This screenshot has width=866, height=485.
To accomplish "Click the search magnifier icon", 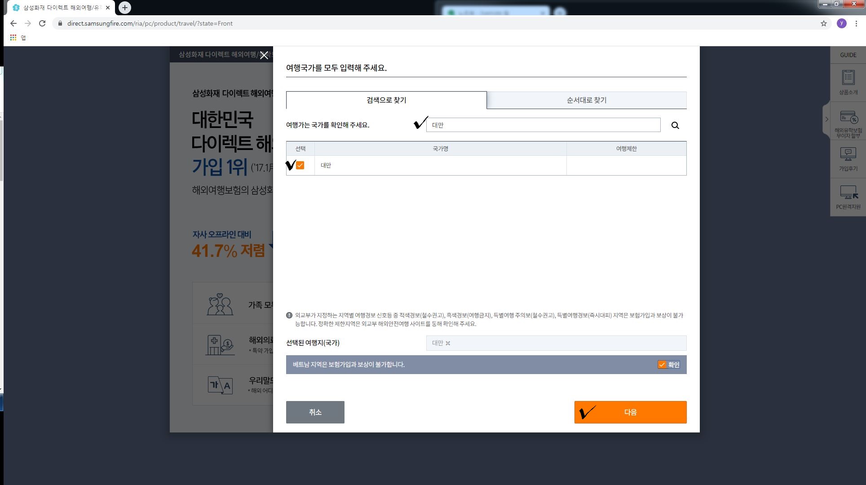I will pyautogui.click(x=675, y=125).
